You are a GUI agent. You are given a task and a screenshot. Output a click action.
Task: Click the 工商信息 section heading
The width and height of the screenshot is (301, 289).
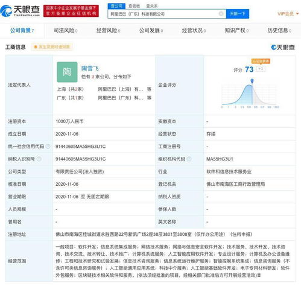(x=16, y=47)
